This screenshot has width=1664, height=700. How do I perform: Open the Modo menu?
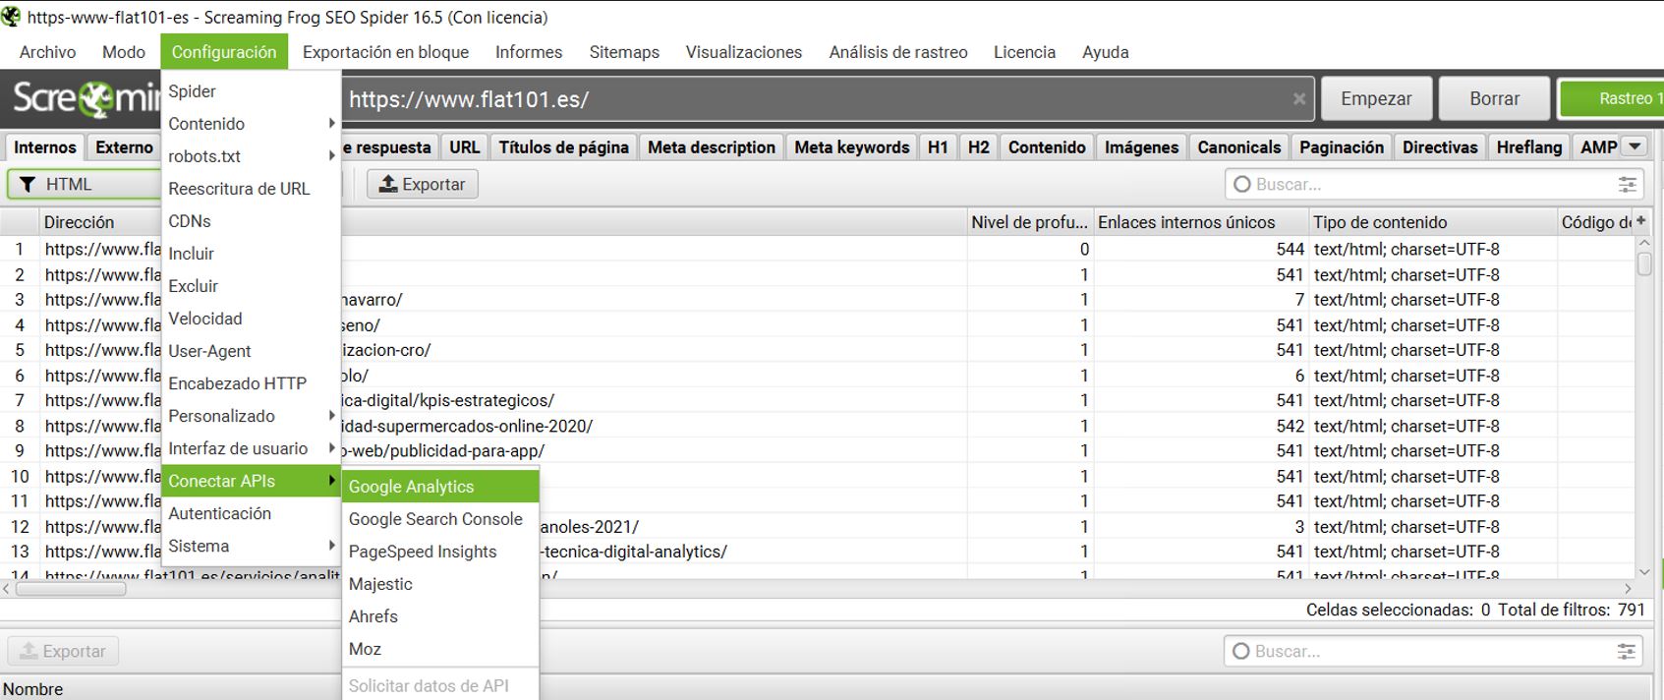pos(124,52)
